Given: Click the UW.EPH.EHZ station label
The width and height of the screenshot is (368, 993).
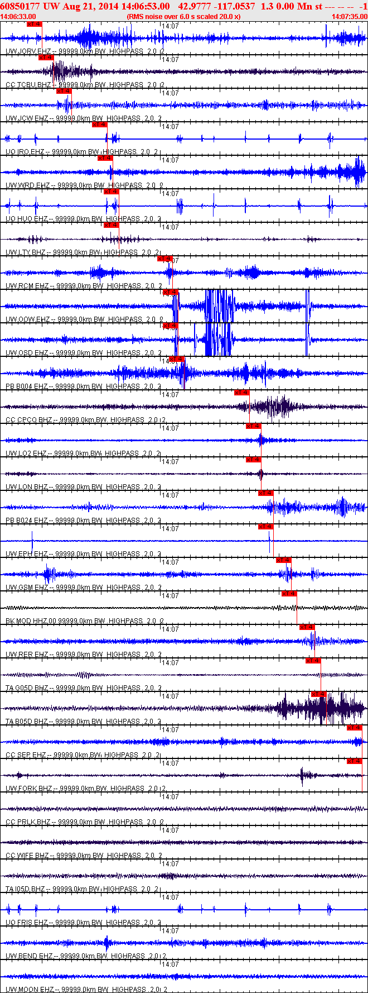Looking at the screenshot, I should (27, 554).
